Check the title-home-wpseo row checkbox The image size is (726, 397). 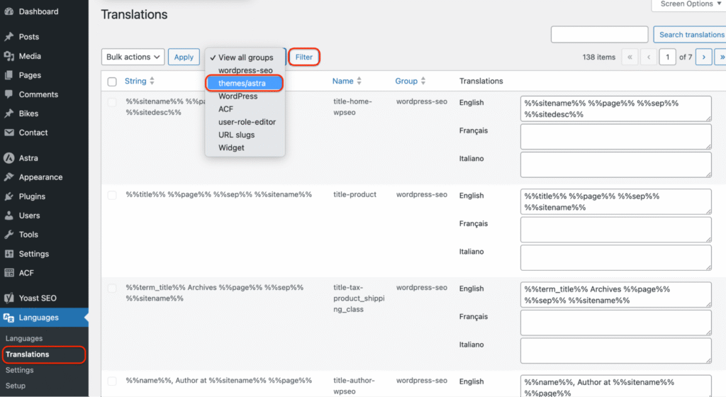[112, 102]
